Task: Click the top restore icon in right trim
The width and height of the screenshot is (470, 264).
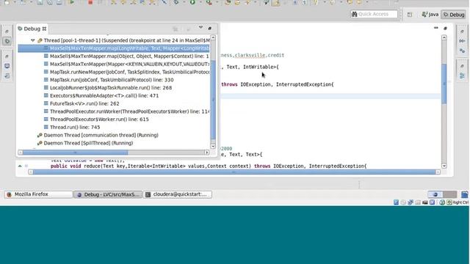Action: [x=462, y=32]
